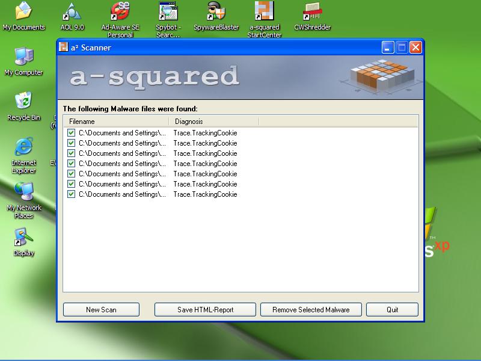This screenshot has width=481, height=361.
Task: Quit the a² Scanner
Action: (393, 309)
